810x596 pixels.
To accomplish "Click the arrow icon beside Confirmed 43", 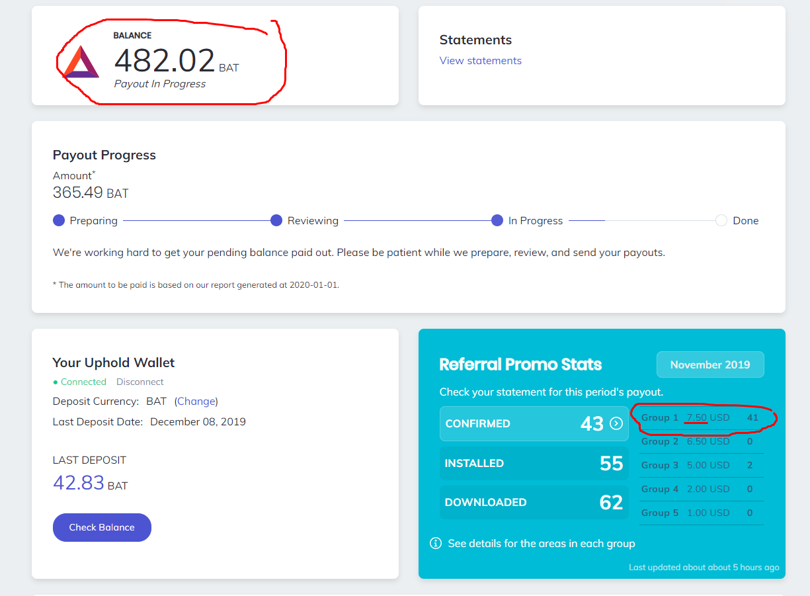I will click(616, 423).
